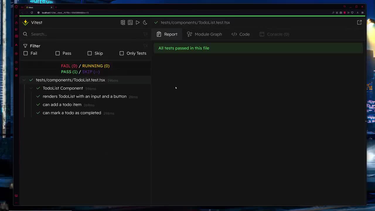Check the Fail filter checkbox

(26, 53)
